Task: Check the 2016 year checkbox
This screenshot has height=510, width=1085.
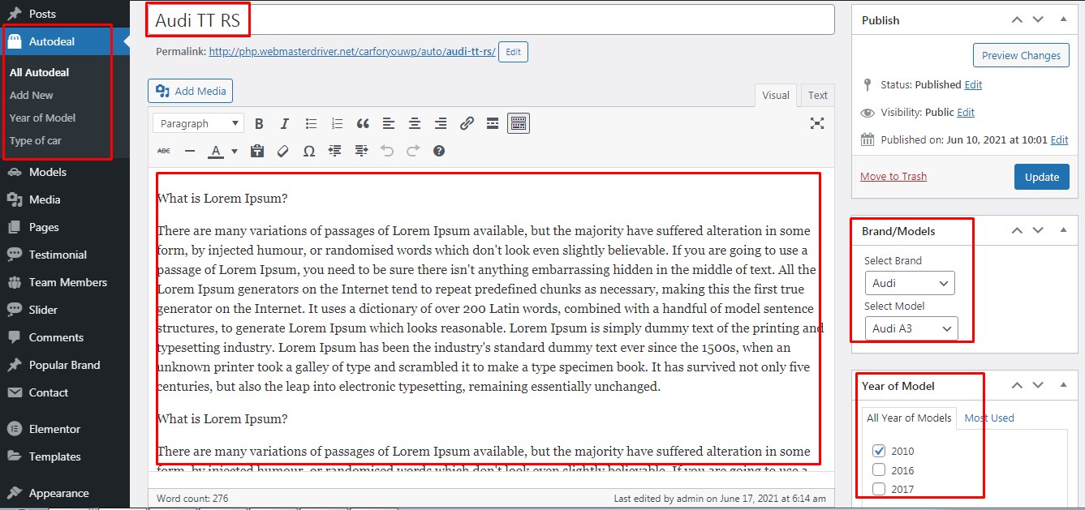Action: [x=879, y=469]
